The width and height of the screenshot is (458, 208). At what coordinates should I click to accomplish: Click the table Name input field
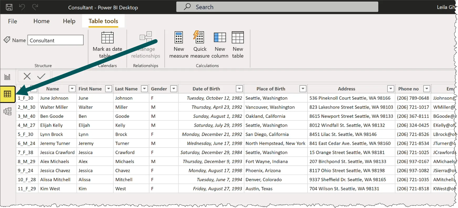(56, 40)
